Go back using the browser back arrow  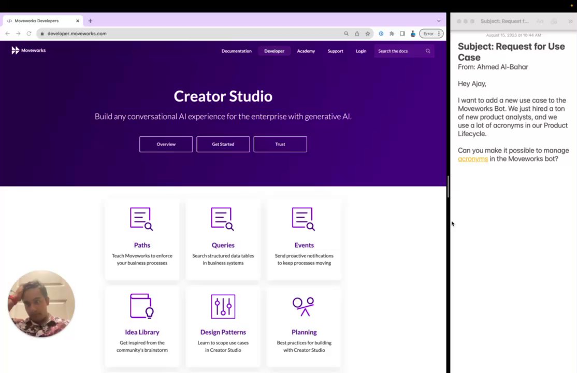pyautogui.click(x=7, y=34)
